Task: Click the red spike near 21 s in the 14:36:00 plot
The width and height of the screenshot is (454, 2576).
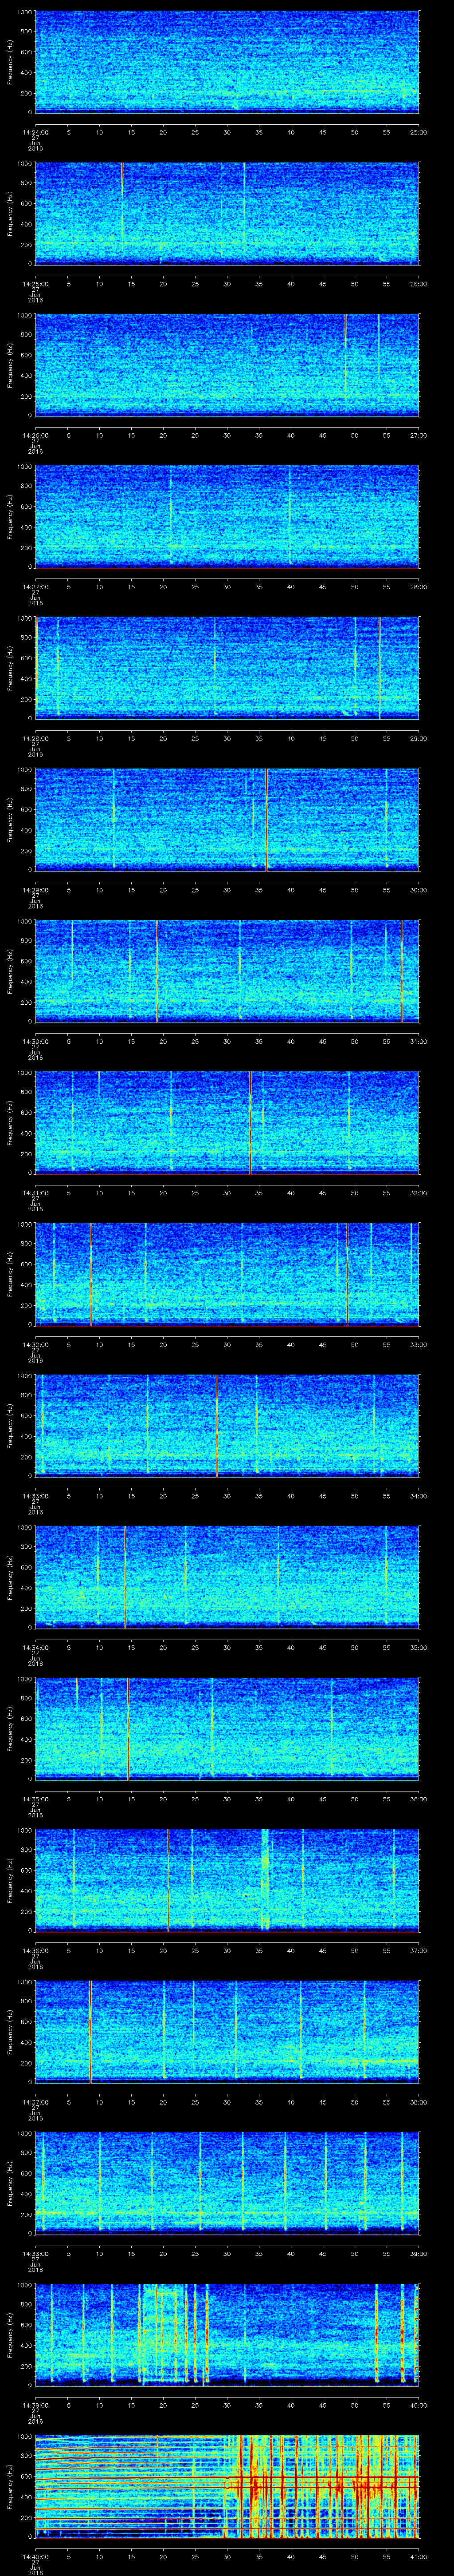Action: pos(168,1880)
